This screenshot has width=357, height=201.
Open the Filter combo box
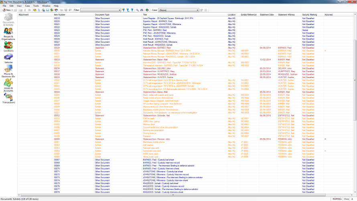click(x=101, y=10)
